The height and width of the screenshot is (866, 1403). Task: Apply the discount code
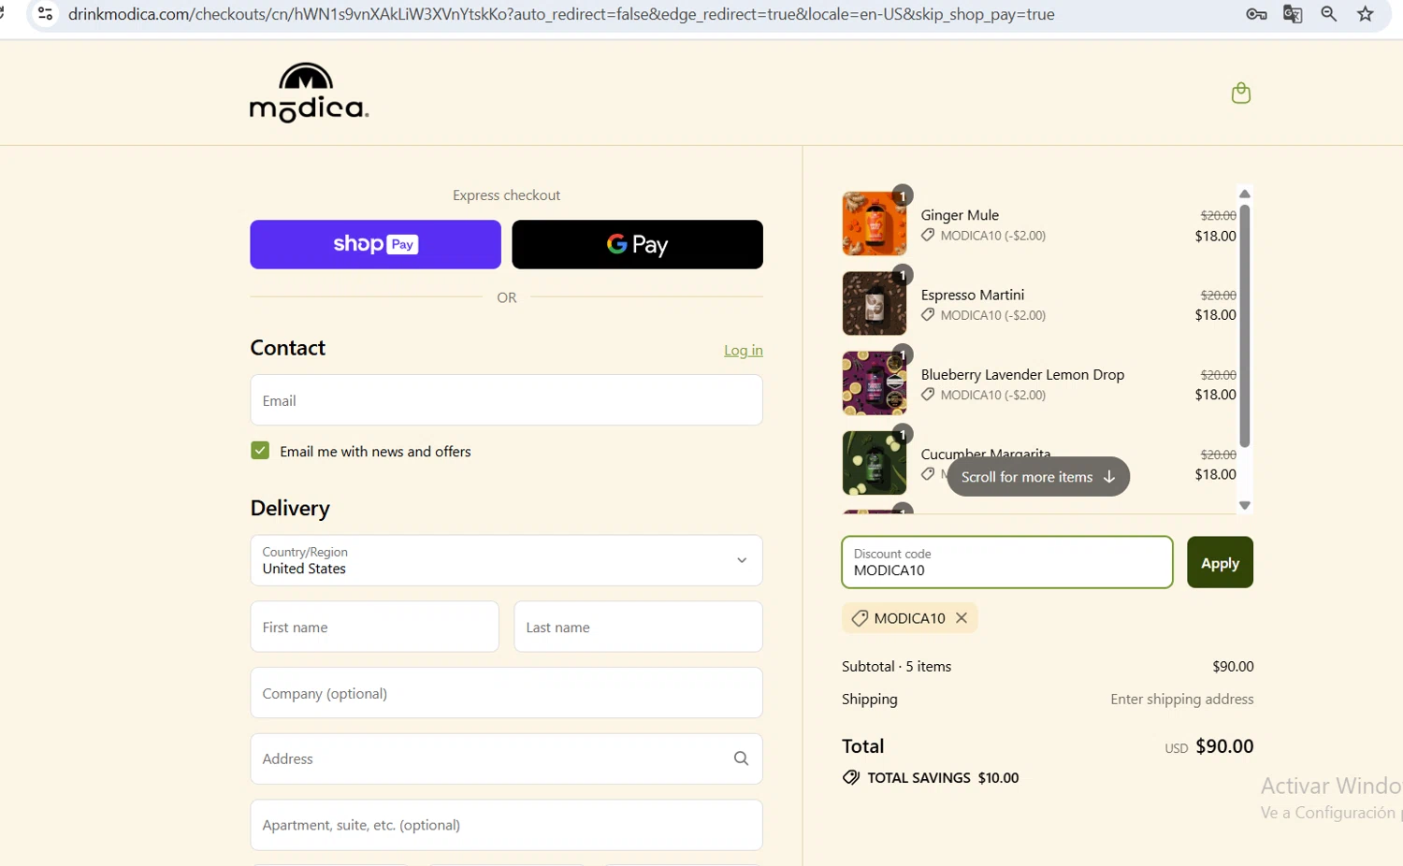[x=1220, y=562]
